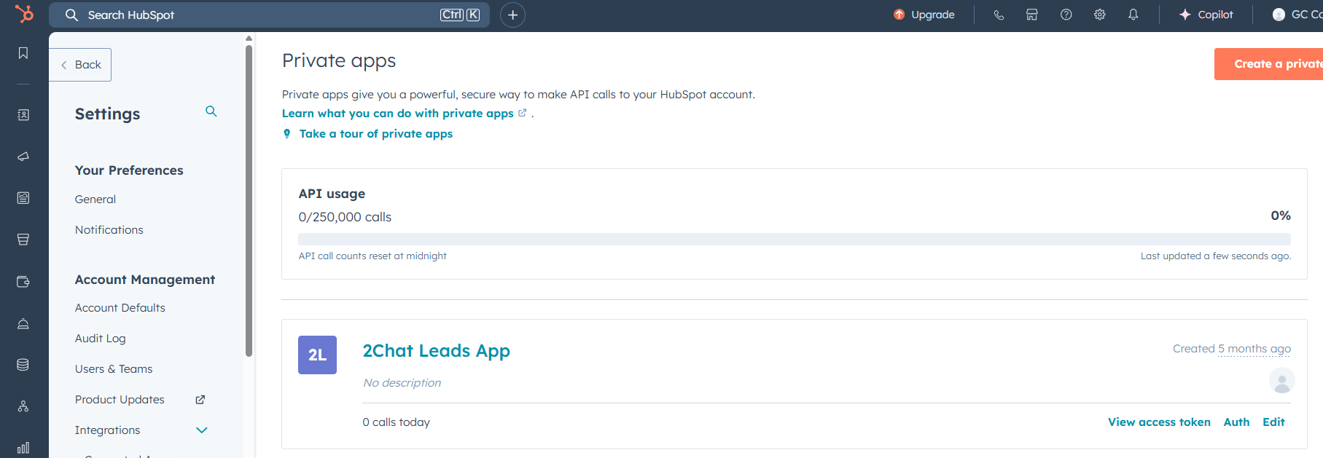The width and height of the screenshot is (1323, 458).
Task: Click the sidebar scroll up arrow
Action: coord(249,39)
